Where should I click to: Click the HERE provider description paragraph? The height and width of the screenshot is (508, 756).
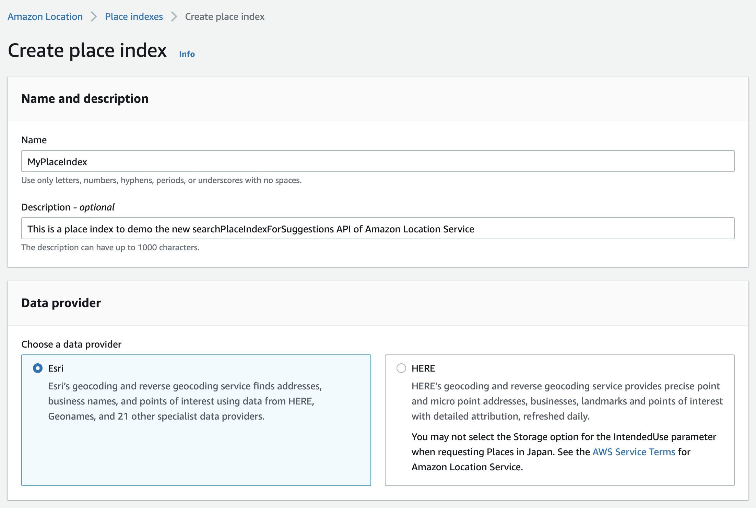point(567,401)
